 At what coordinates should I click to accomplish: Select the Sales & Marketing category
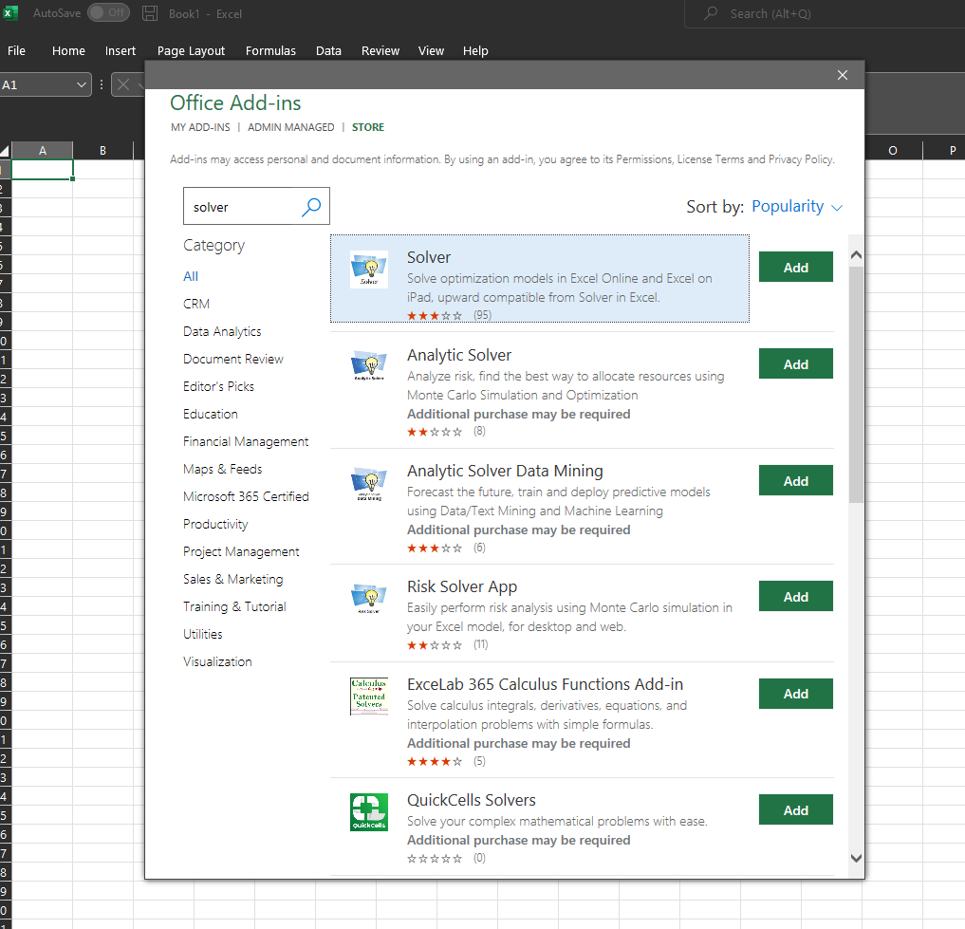[233, 579]
